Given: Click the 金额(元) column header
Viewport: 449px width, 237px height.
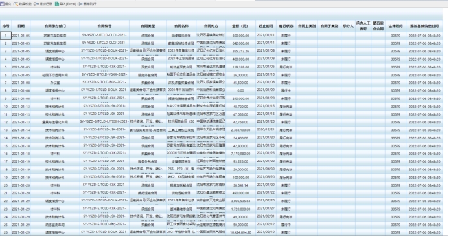Looking at the screenshot, I should point(240,26).
